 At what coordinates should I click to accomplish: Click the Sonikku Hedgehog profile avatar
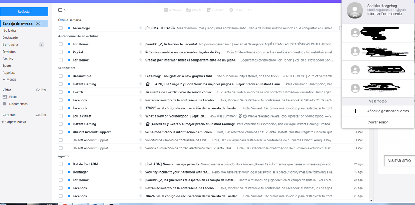pyautogui.click(x=354, y=10)
